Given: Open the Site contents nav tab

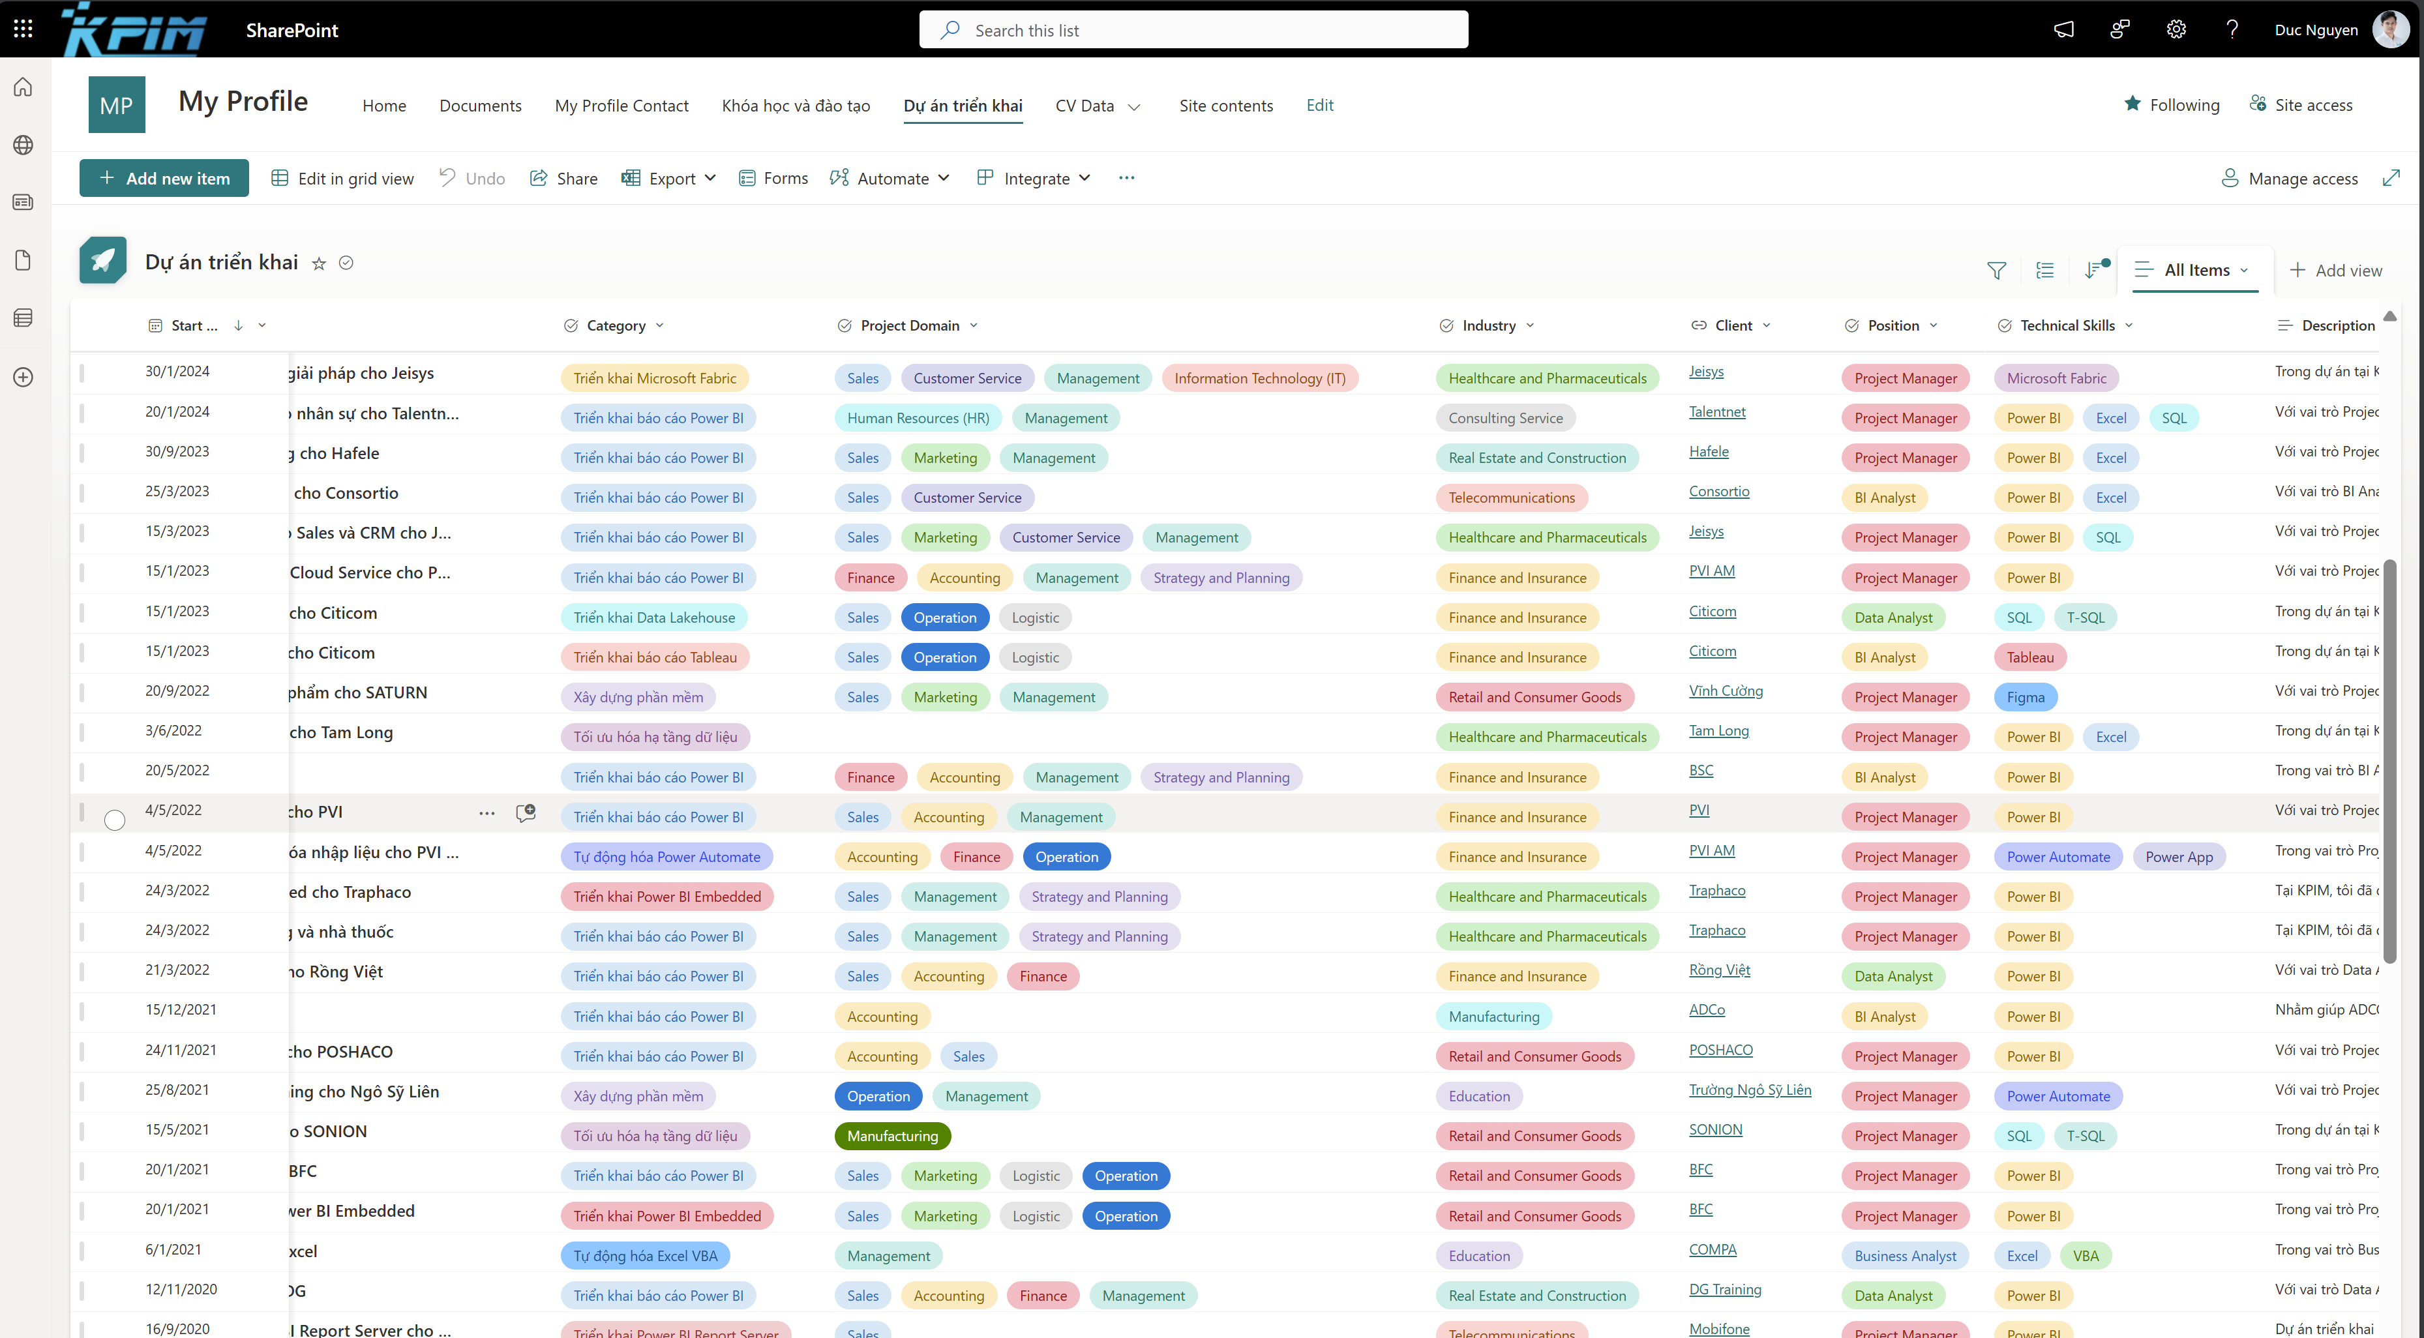Looking at the screenshot, I should [x=1225, y=106].
